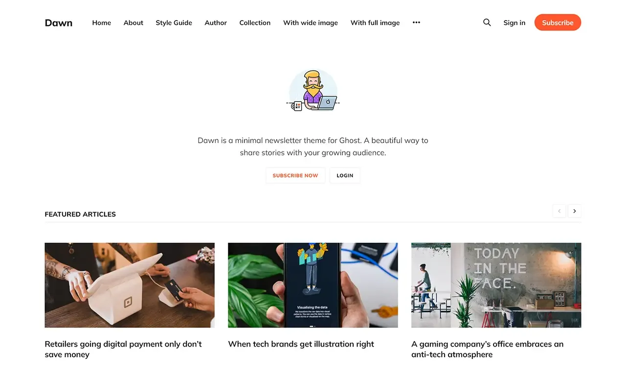This screenshot has height=391, width=626.
Task: Navigate to Style Guide
Action: [174, 22]
